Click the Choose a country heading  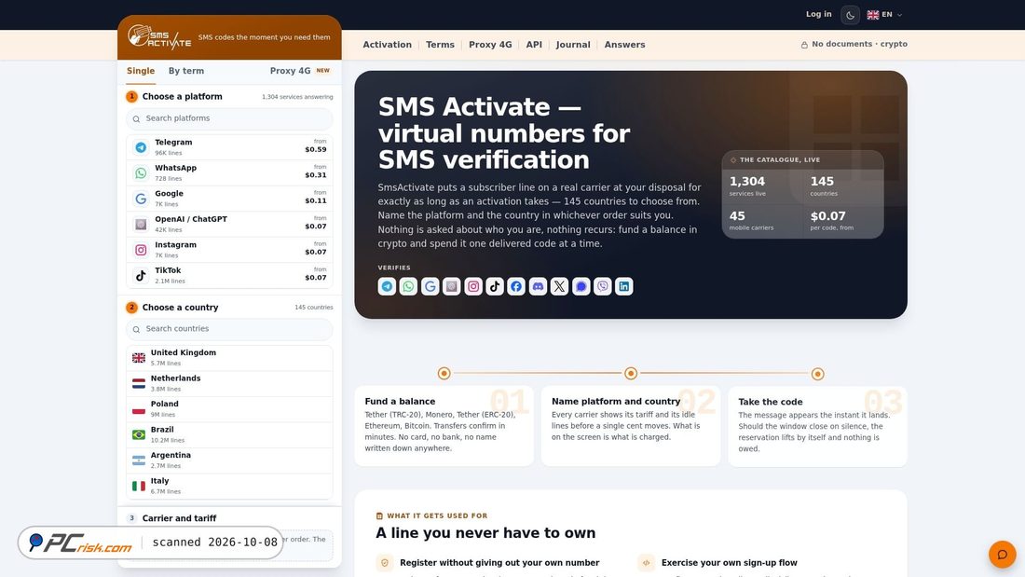181,308
